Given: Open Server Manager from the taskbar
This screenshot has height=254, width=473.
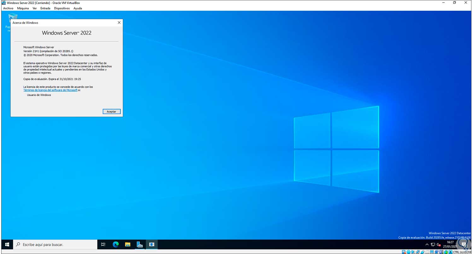Looking at the screenshot, I should click(x=140, y=244).
